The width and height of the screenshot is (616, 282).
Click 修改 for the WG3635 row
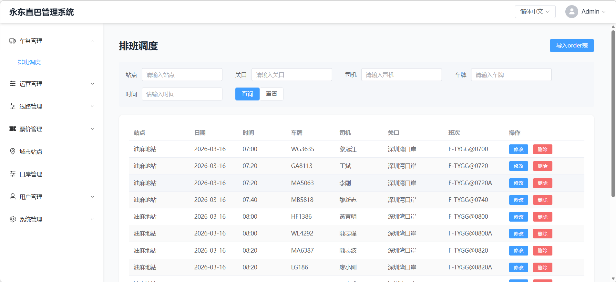(x=518, y=149)
